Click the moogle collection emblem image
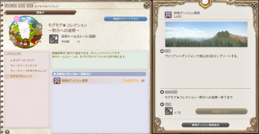 coord(26,32)
